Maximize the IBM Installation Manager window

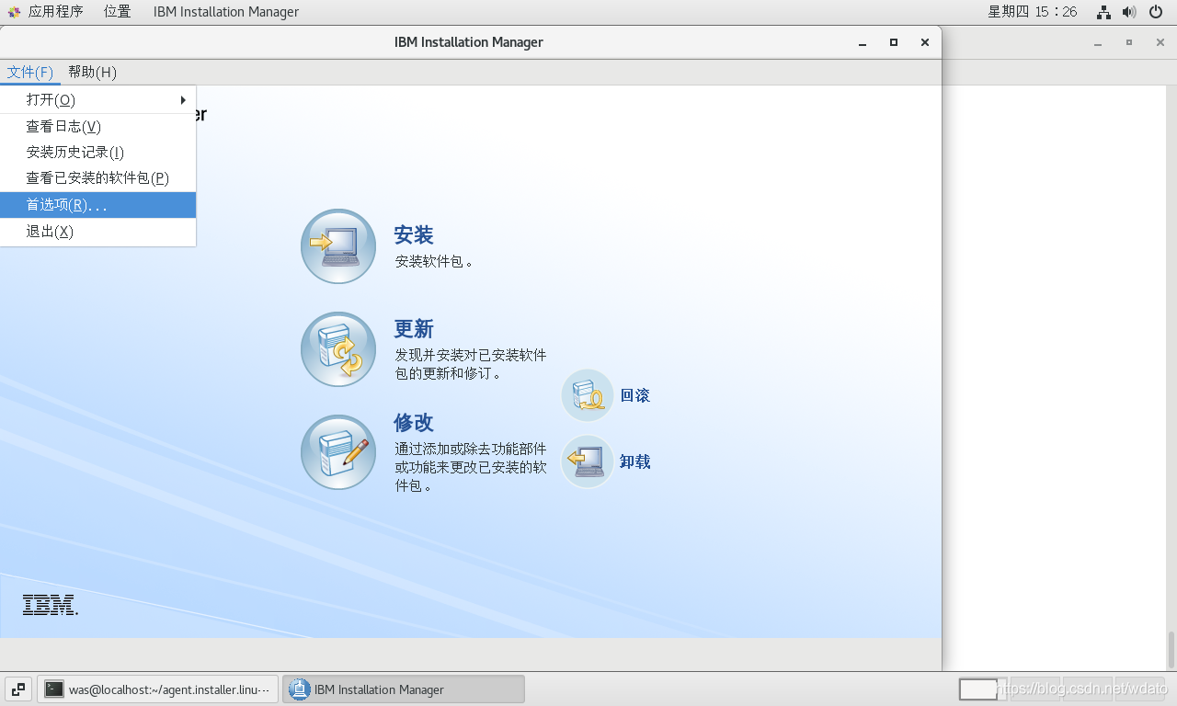(x=894, y=42)
